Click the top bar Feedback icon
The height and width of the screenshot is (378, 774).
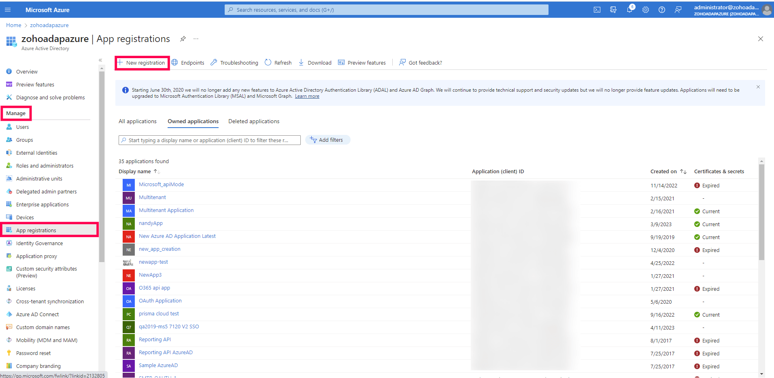point(678,10)
